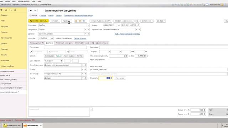228x128 pixels.
Task: Open the Покупатель record link icon
Action: tap(88, 30)
